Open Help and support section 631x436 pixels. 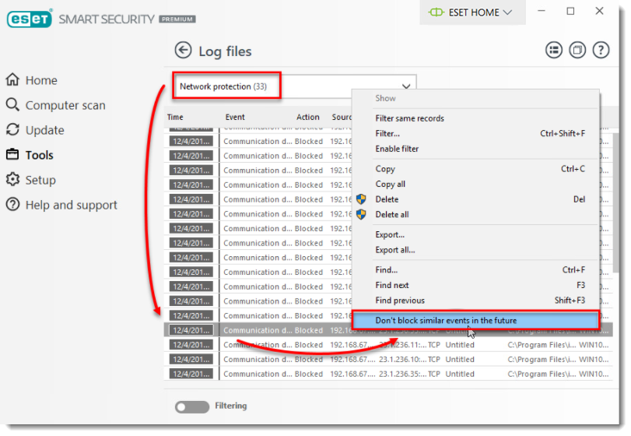[72, 205]
